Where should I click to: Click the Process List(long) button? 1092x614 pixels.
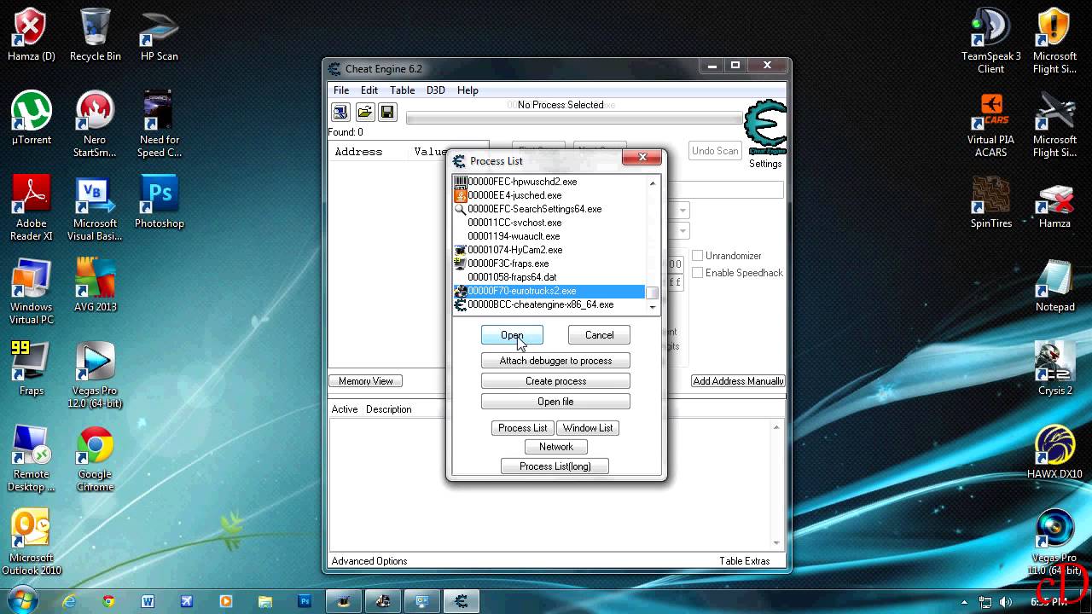555,466
